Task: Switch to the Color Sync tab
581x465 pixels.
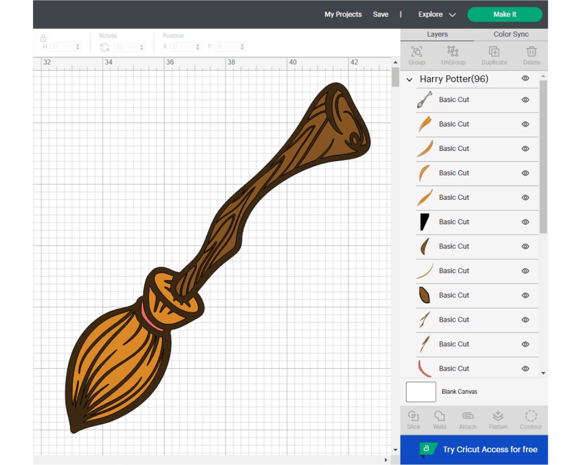Action: pos(511,34)
